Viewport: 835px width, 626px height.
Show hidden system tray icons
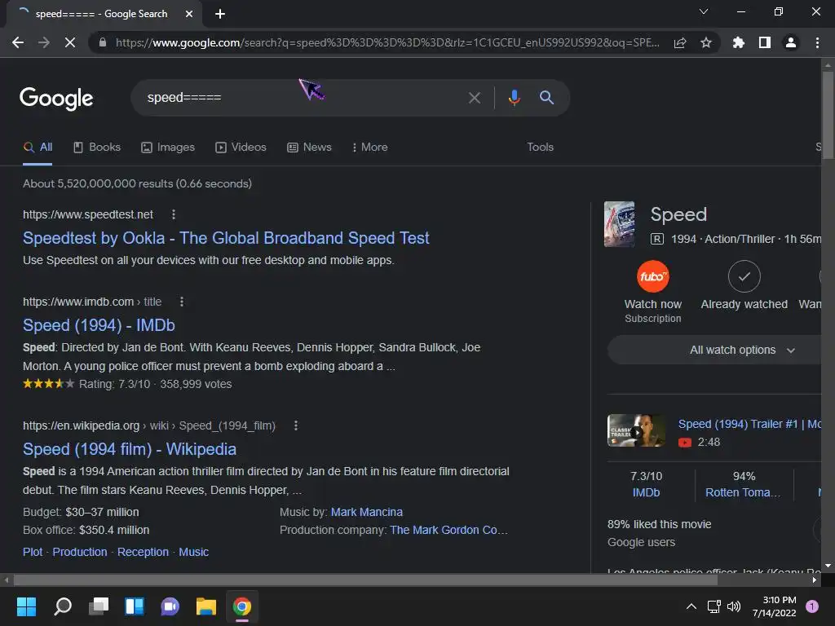click(x=691, y=606)
